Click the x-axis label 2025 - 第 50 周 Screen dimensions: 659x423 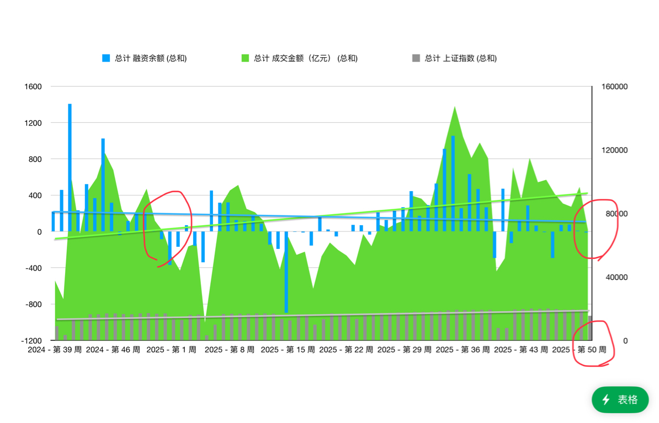click(580, 350)
